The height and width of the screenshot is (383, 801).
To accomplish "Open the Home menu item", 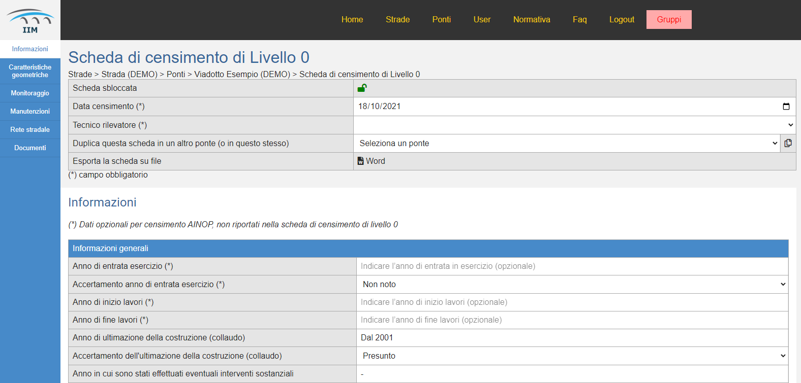I will 352,20.
